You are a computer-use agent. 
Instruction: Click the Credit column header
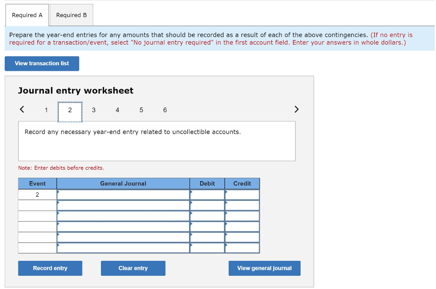pyautogui.click(x=242, y=183)
